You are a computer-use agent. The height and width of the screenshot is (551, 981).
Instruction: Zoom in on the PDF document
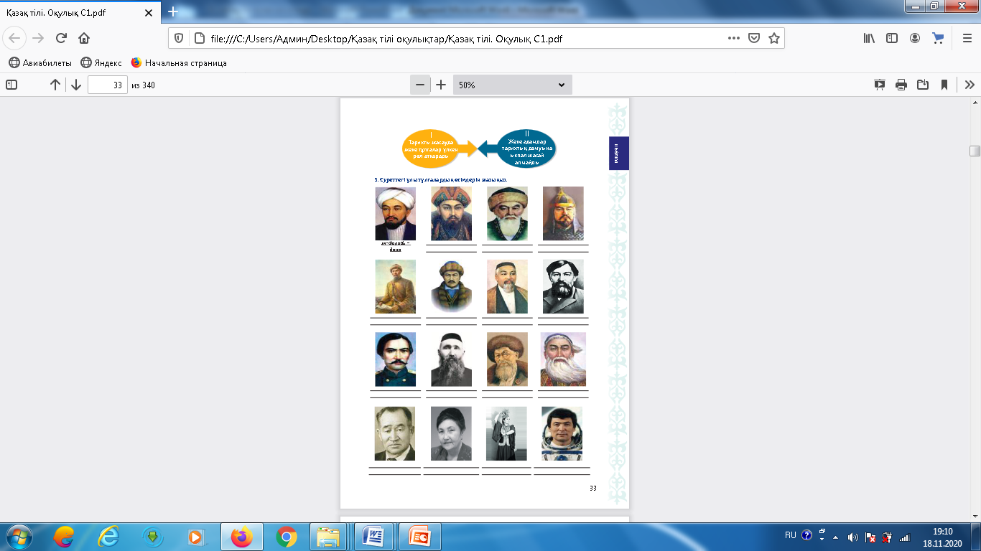(x=441, y=85)
